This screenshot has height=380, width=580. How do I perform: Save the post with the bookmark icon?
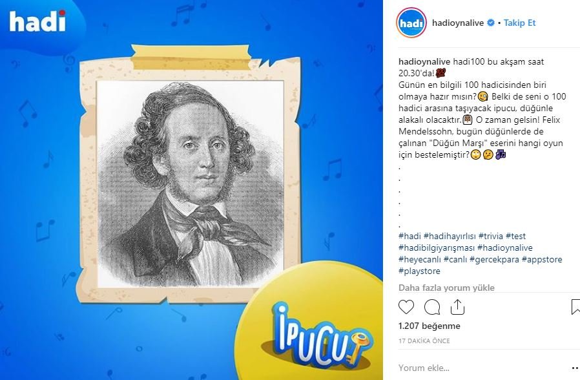point(575,307)
